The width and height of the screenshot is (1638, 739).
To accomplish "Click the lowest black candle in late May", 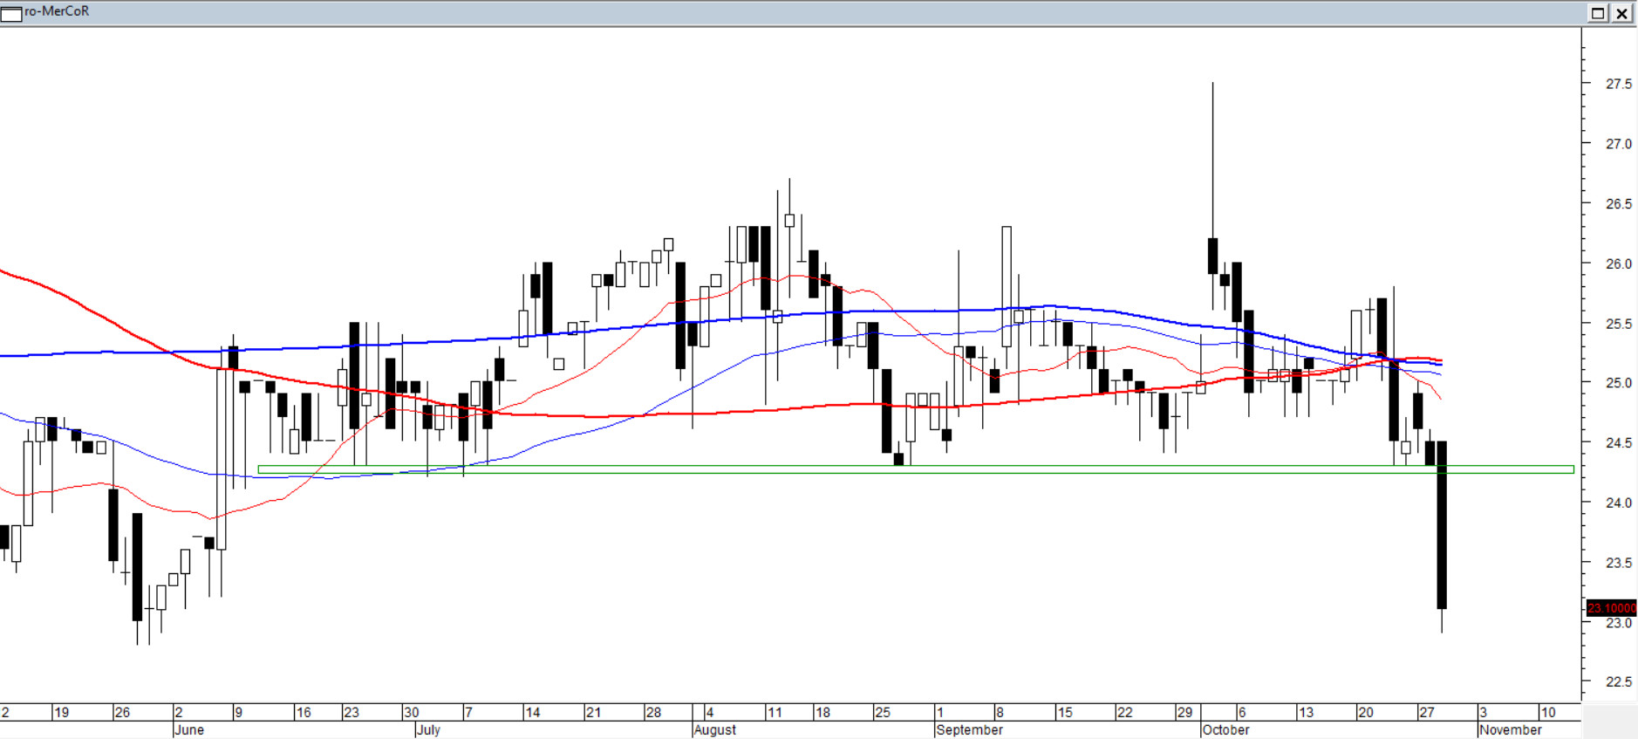I will point(137,567).
